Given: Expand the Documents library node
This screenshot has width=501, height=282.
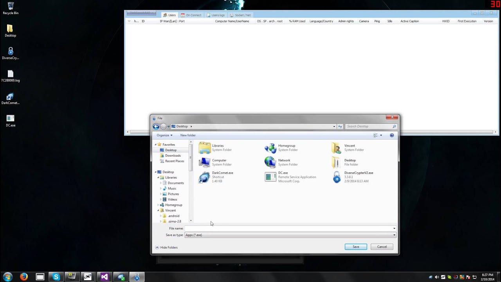Looking at the screenshot, I should pyautogui.click(x=161, y=183).
